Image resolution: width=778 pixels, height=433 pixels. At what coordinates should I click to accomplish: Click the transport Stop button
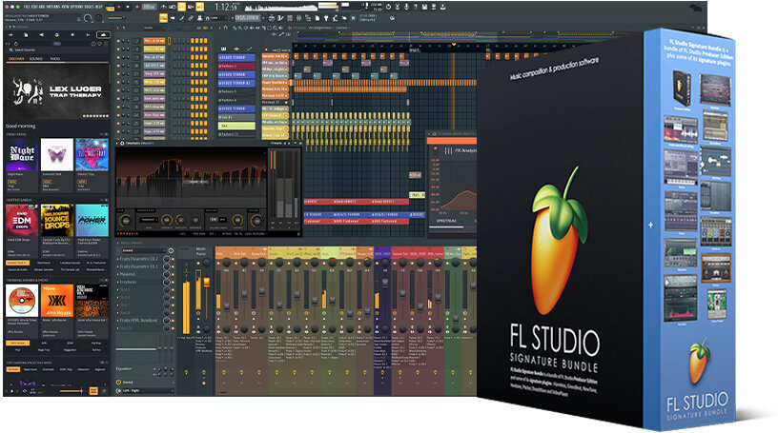point(128,7)
